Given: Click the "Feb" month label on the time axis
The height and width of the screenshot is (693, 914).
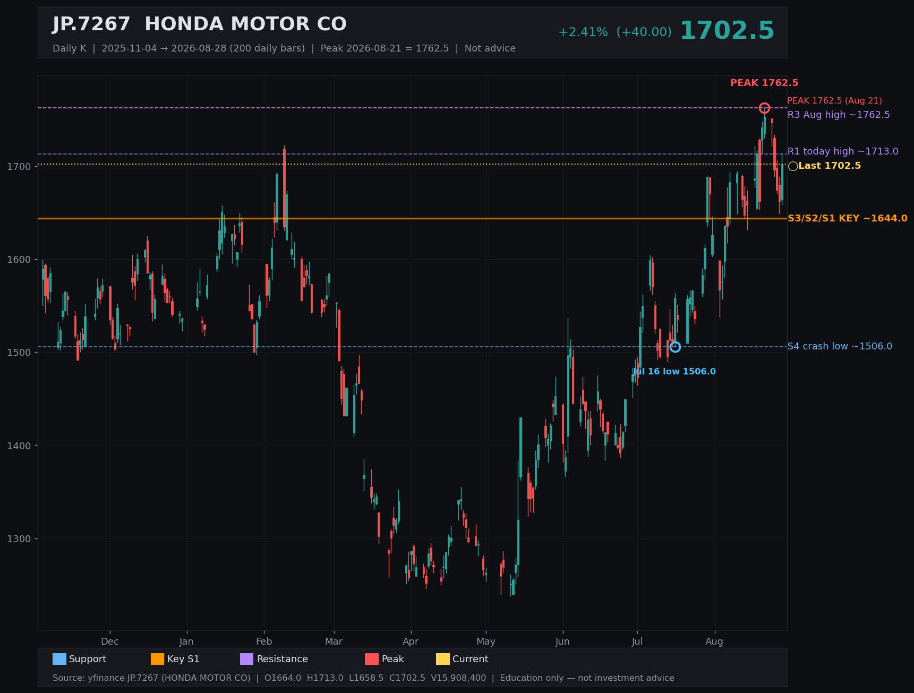Looking at the screenshot, I should (264, 641).
